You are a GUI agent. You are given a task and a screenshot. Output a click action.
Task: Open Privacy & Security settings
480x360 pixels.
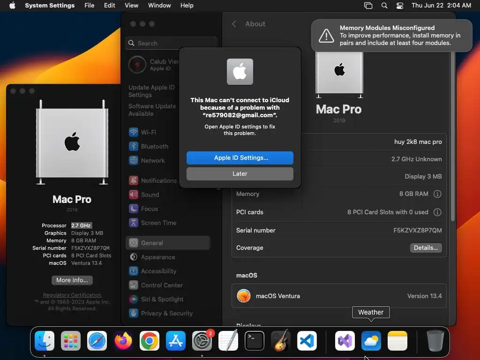click(x=161, y=314)
